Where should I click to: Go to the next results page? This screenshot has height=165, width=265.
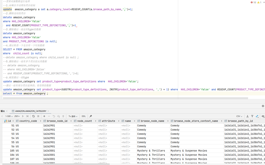[x=23, y=116]
